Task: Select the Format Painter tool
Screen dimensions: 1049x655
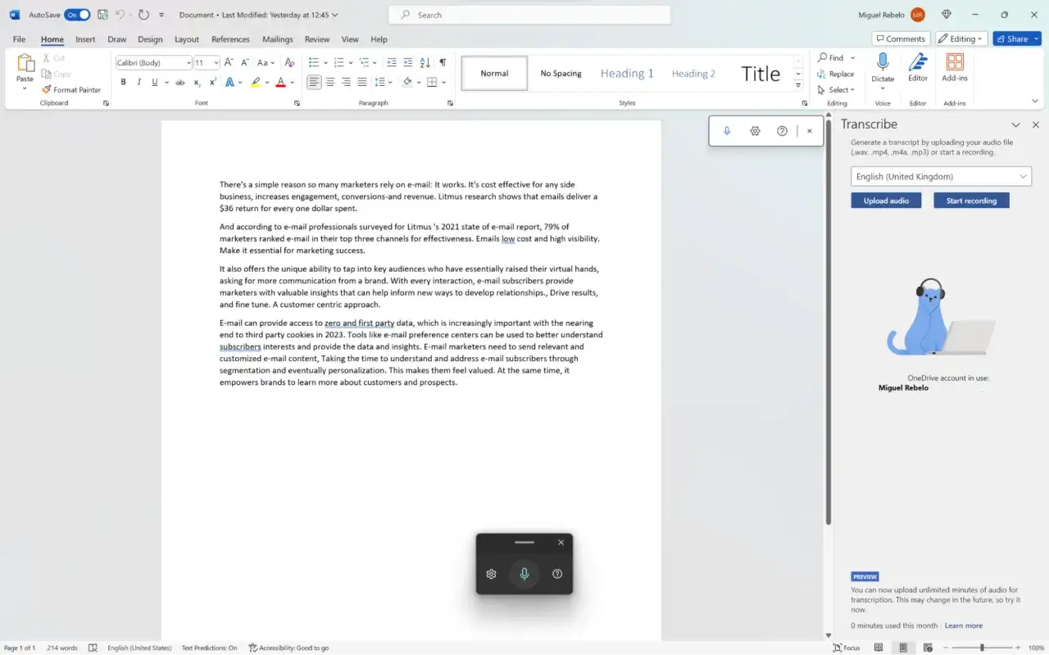Action: pyautogui.click(x=72, y=90)
